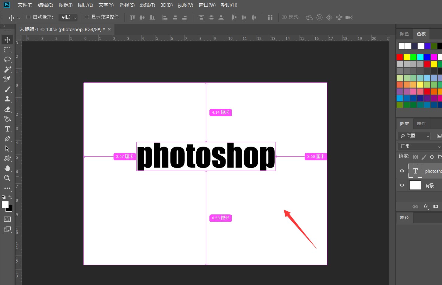Open the 文件(F) menu
Screen dimensions: 442x285
25,5
